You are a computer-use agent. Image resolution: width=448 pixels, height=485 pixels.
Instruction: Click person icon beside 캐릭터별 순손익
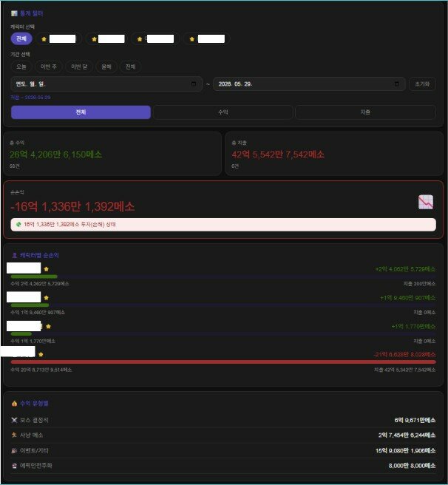14,255
